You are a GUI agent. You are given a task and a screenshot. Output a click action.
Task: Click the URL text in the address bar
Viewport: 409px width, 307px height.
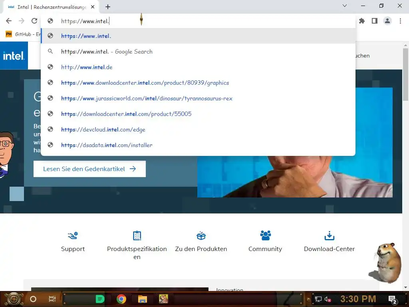pos(85,21)
